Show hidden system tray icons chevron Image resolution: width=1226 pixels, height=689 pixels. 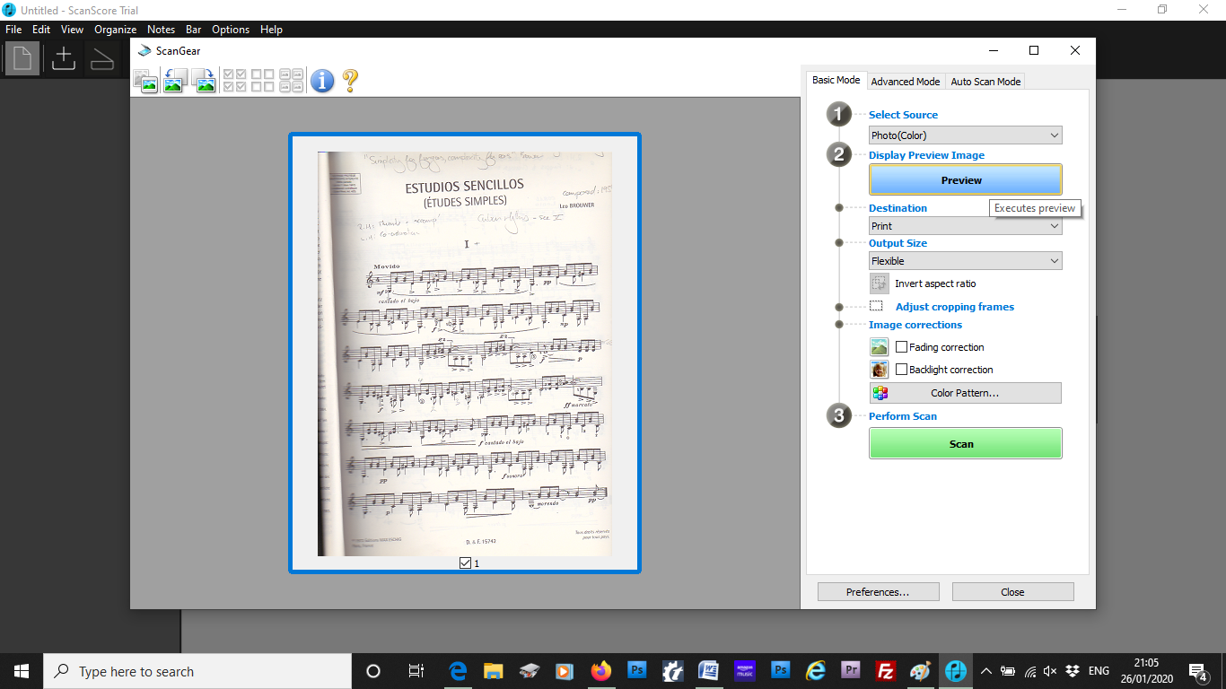985,671
